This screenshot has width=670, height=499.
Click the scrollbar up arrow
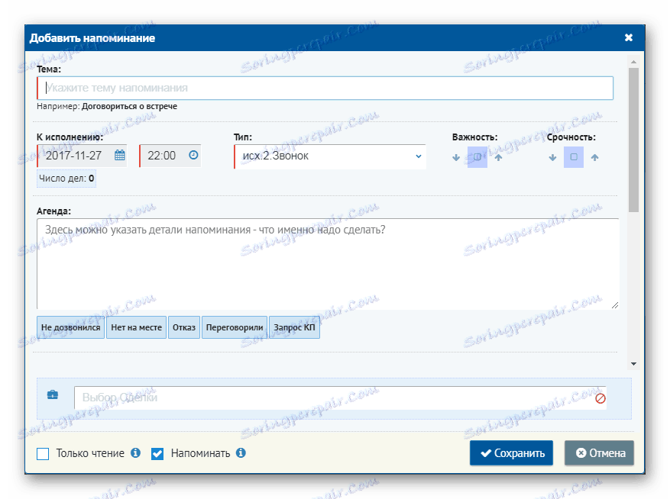click(x=633, y=62)
